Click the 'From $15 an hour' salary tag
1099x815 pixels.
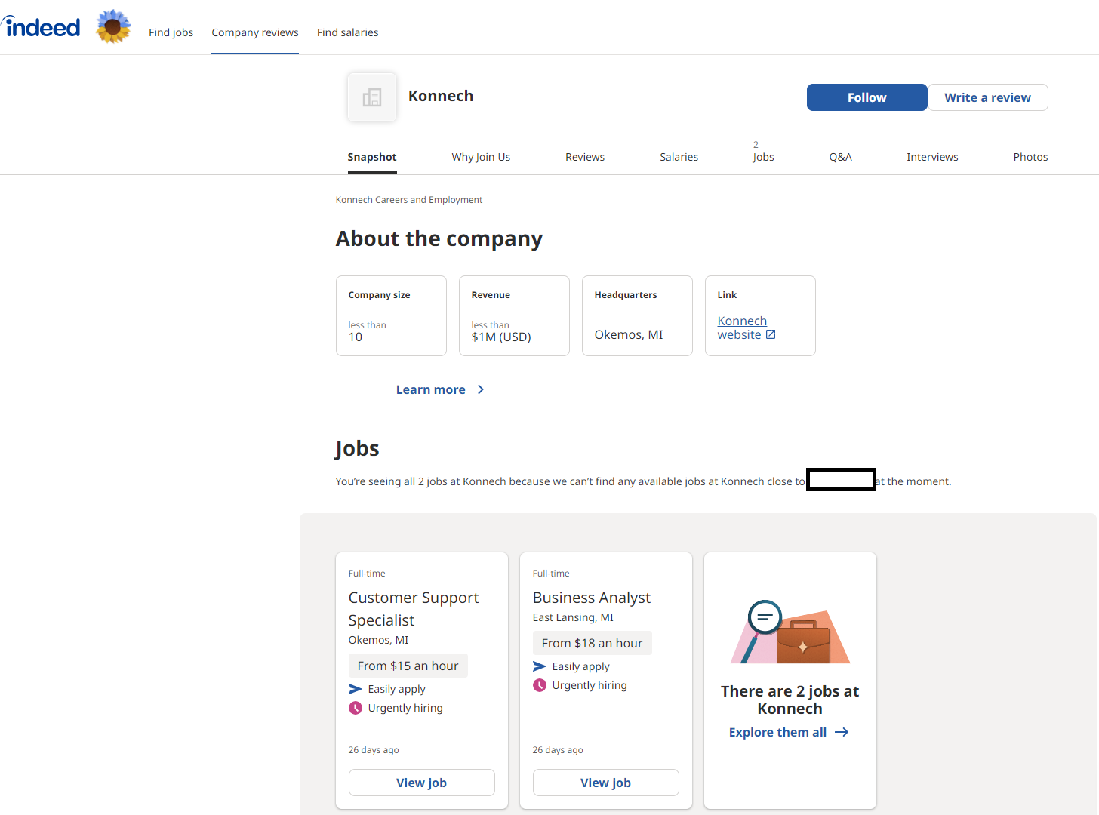(408, 666)
